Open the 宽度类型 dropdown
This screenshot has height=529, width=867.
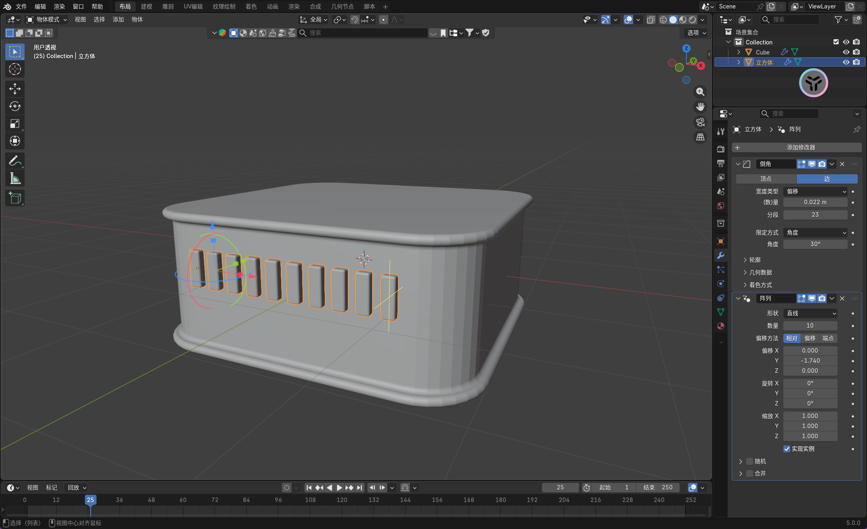(x=815, y=191)
